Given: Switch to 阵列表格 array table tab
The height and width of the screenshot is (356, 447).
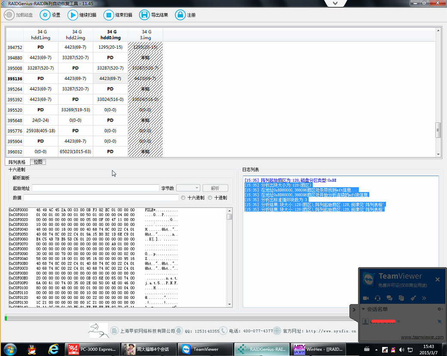Looking at the screenshot, I should (x=17, y=162).
